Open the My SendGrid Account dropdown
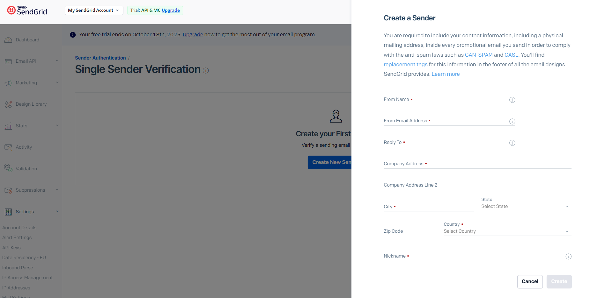 [94, 10]
